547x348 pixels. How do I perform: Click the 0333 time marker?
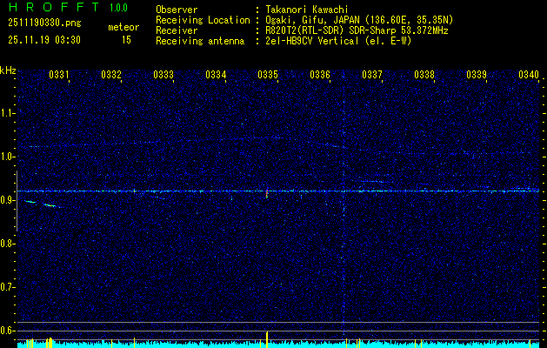(x=163, y=75)
